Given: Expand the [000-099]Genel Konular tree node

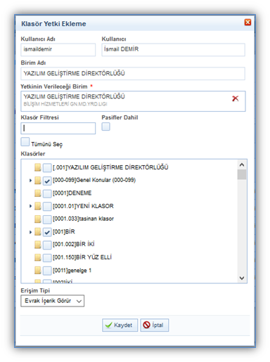Looking at the screenshot, I should pos(30,181).
